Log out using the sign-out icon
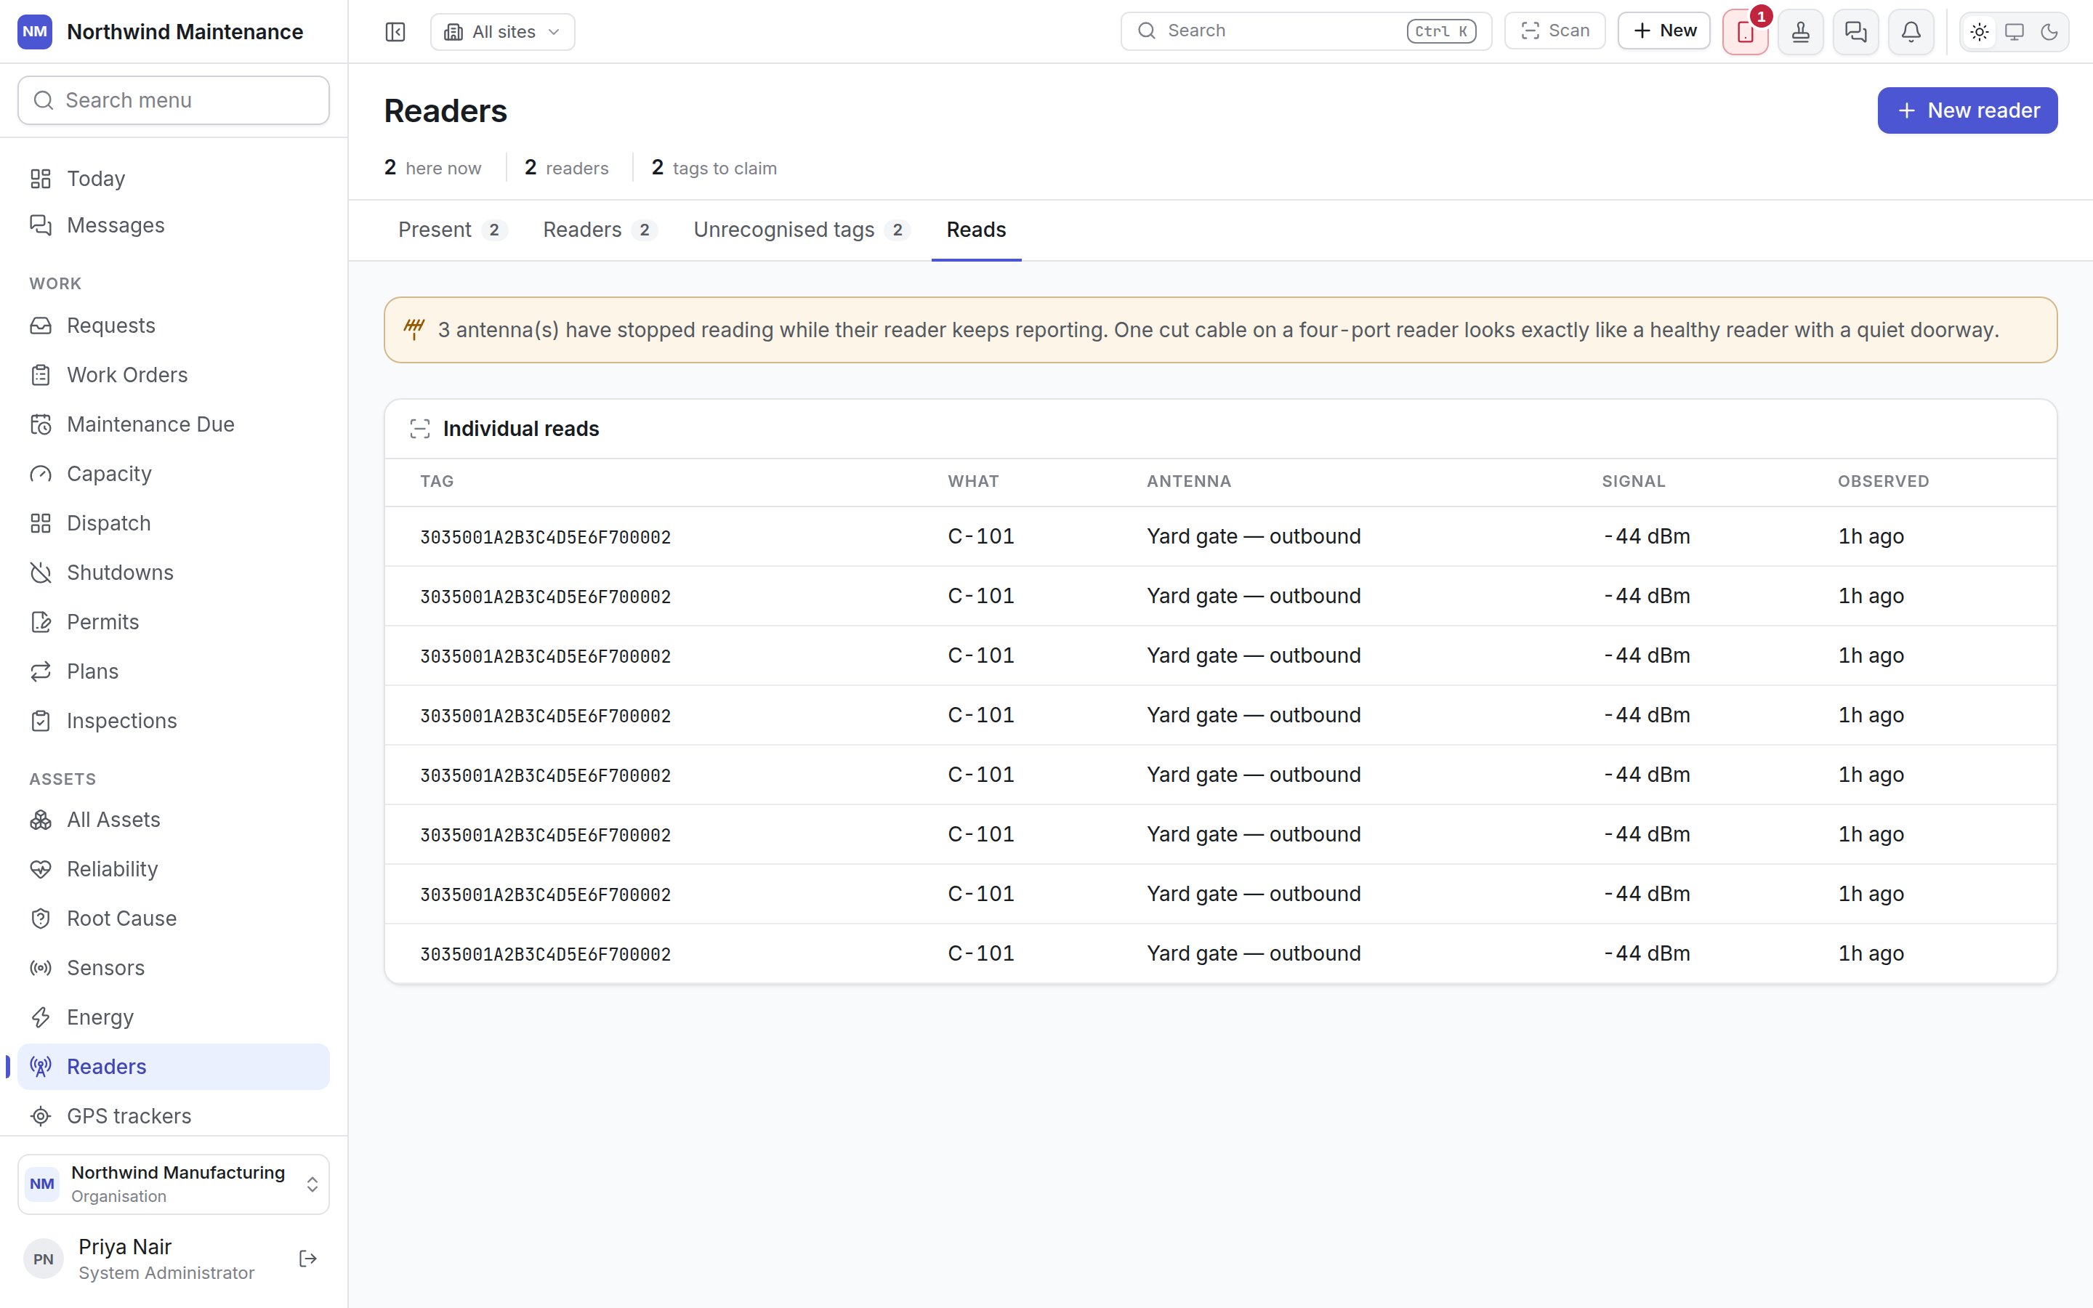 (x=308, y=1259)
